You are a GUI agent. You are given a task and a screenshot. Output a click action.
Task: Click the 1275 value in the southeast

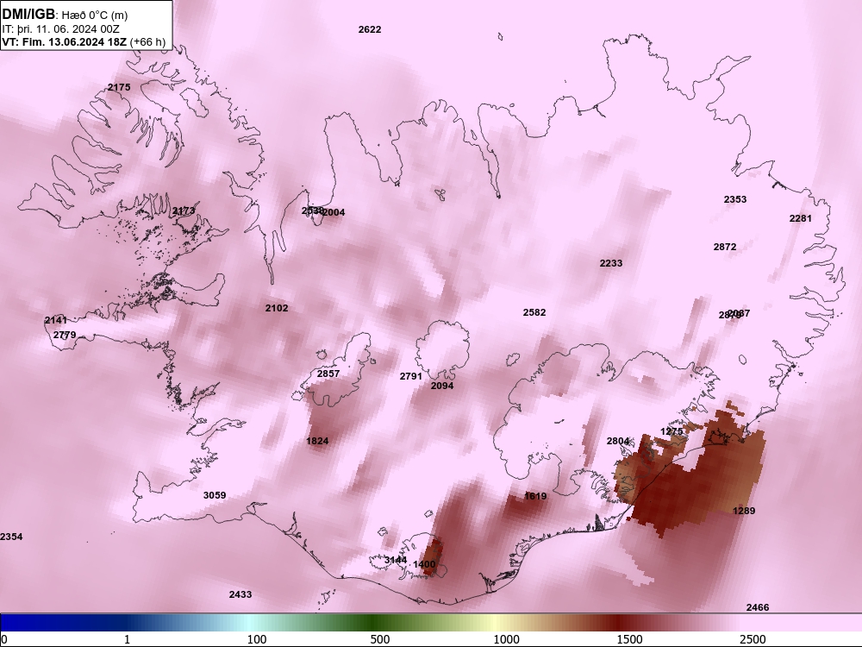[671, 431]
